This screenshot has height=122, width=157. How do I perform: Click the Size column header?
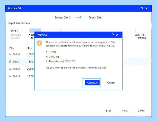tap(30, 48)
